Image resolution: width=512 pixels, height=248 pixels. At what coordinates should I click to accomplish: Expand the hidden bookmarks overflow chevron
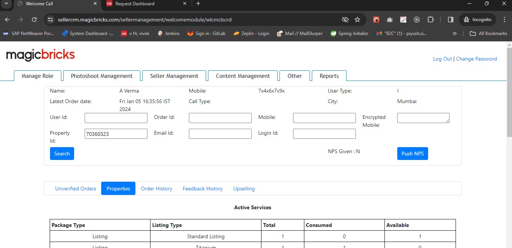pos(454,33)
